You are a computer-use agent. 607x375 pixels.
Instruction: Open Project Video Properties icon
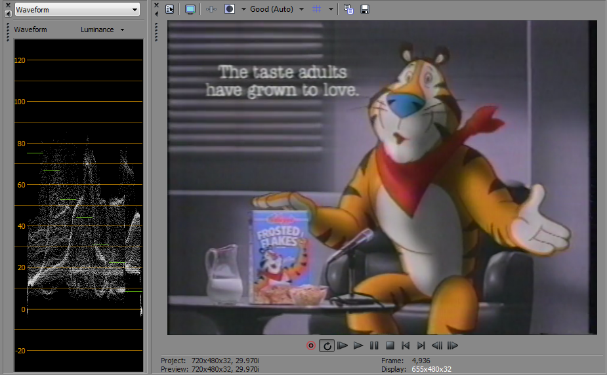coord(169,9)
